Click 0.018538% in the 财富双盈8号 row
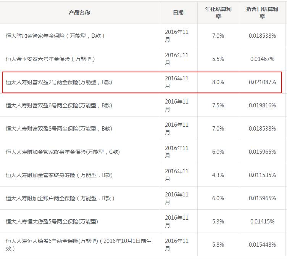This screenshot has width=287, height=260. [x=262, y=129]
